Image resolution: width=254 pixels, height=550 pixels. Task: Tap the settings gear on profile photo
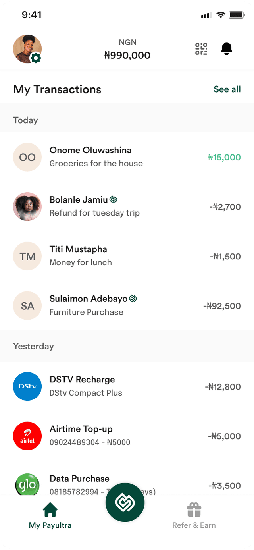[36, 58]
